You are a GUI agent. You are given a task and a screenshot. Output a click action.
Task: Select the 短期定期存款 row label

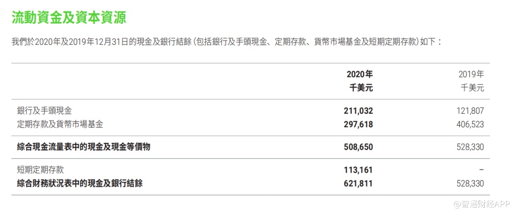[41, 170]
